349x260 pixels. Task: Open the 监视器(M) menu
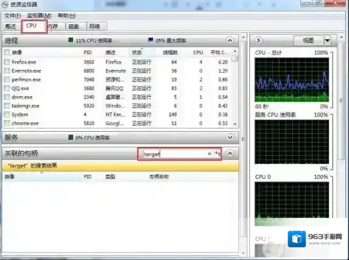coord(39,15)
